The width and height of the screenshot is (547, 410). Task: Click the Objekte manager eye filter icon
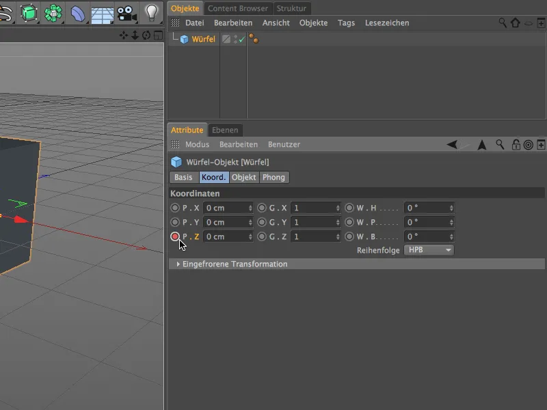[x=529, y=23]
